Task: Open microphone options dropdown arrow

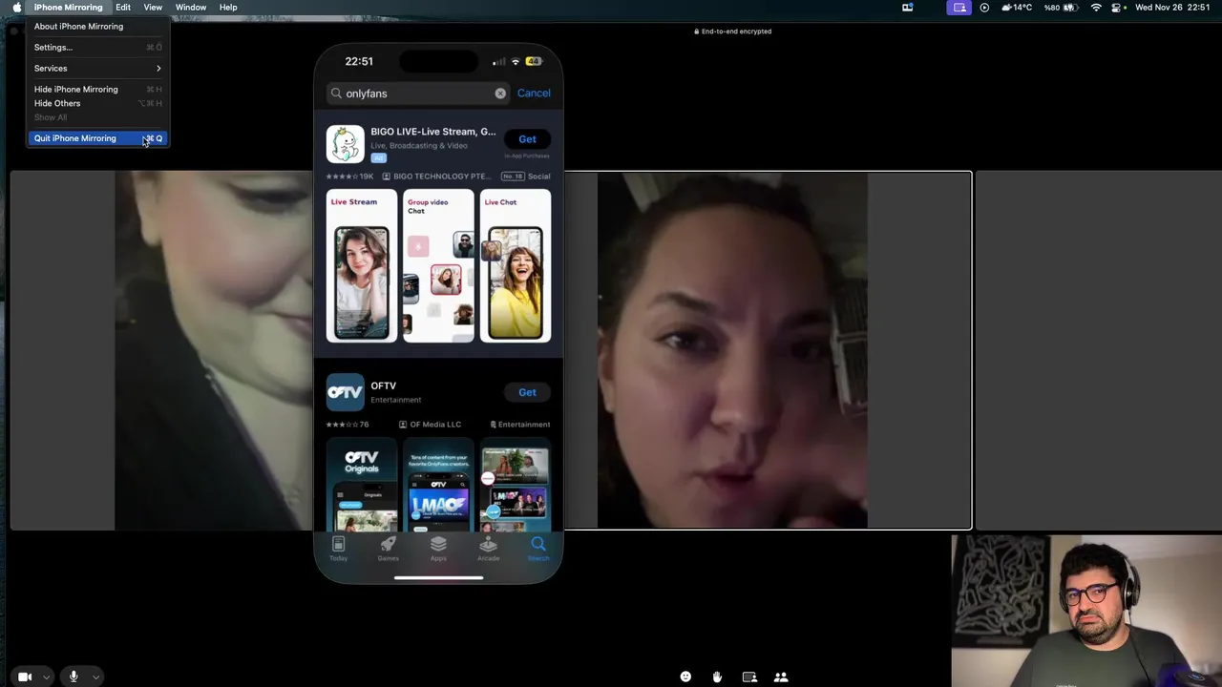Action: (95, 677)
